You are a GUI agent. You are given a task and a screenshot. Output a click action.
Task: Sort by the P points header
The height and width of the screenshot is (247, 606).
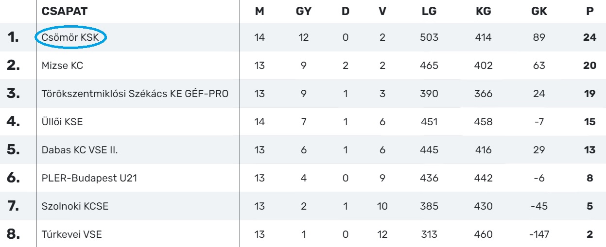point(590,11)
